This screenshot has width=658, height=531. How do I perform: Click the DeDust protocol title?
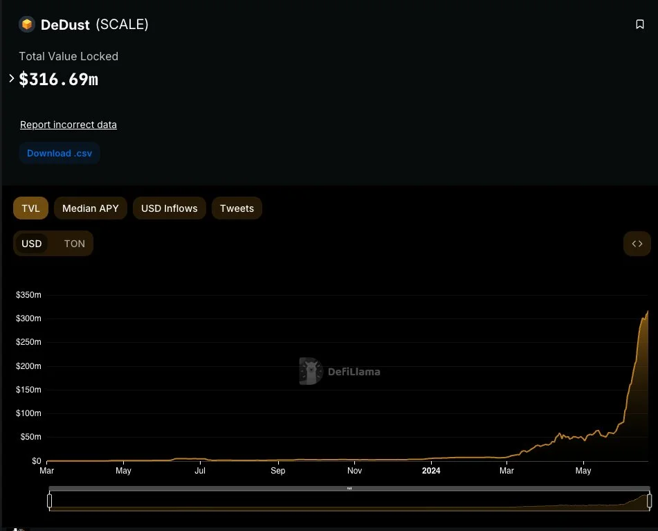click(65, 25)
